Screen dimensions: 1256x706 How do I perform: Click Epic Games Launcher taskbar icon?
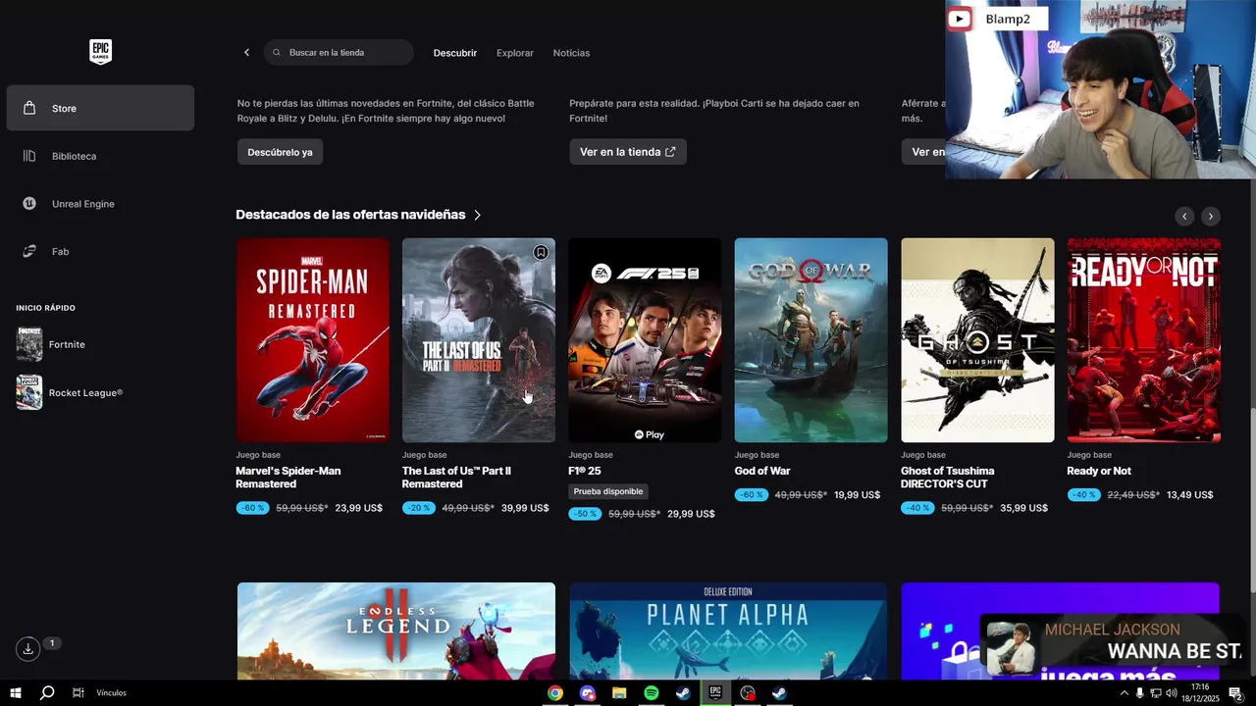coord(715,693)
